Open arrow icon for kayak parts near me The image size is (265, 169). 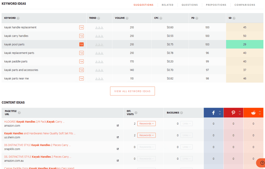(82, 78)
